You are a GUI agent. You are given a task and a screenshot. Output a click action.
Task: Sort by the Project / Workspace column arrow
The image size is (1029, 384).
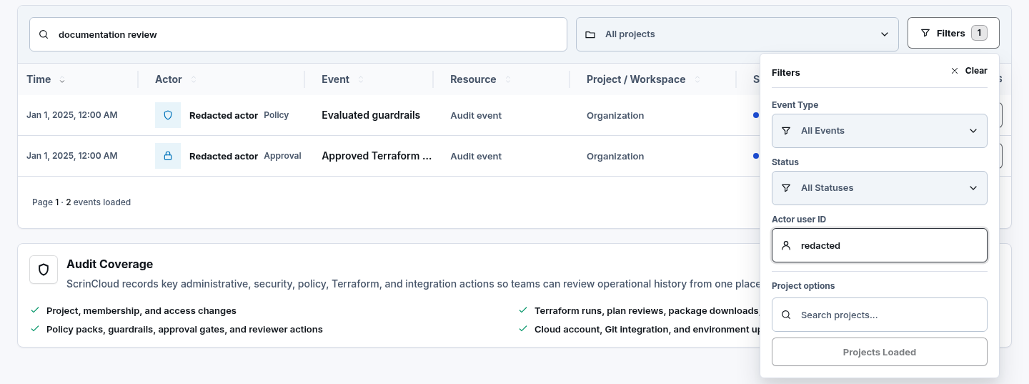(x=697, y=80)
